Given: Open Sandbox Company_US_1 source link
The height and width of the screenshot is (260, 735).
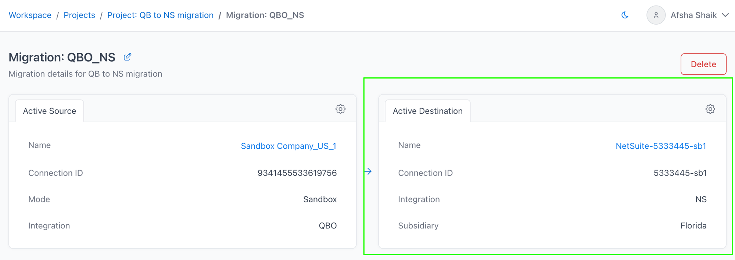Looking at the screenshot, I should pyautogui.click(x=288, y=146).
